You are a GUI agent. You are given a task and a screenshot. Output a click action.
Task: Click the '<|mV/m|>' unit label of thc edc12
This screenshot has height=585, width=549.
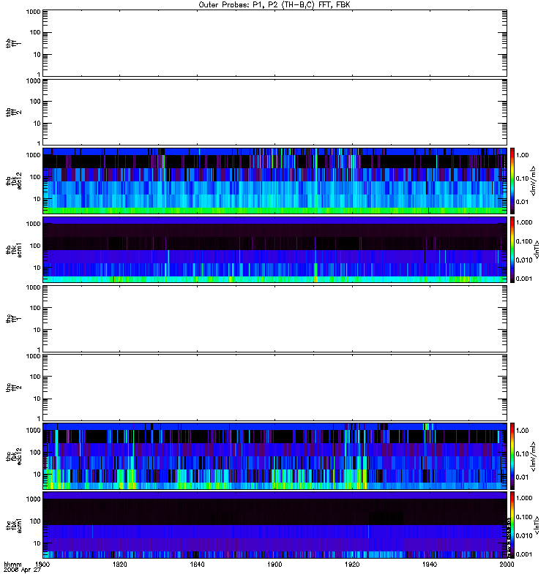pyautogui.click(x=534, y=456)
